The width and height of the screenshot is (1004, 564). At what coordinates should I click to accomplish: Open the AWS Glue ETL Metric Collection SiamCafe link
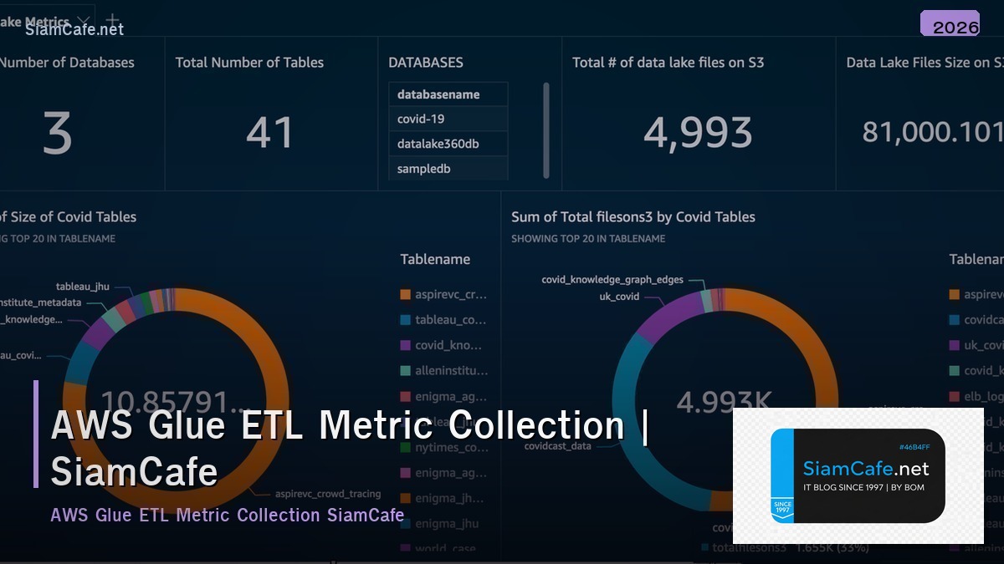pyautogui.click(x=227, y=515)
